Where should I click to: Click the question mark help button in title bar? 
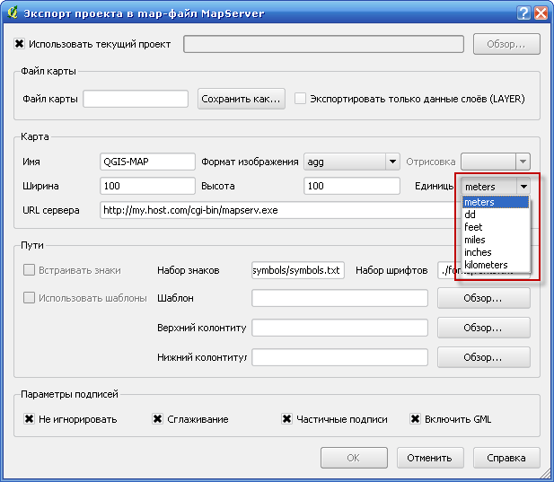(x=523, y=13)
